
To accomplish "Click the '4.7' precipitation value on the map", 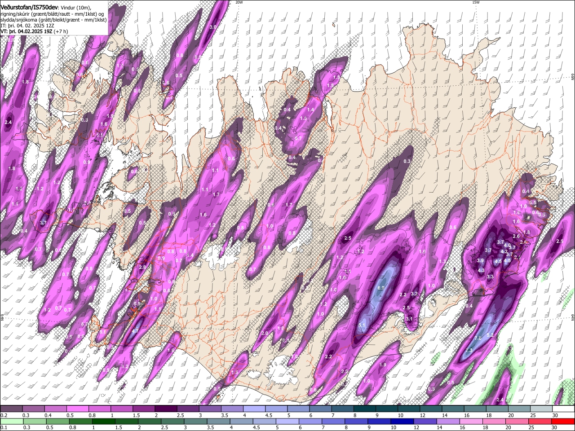I will [x=135, y=331].
